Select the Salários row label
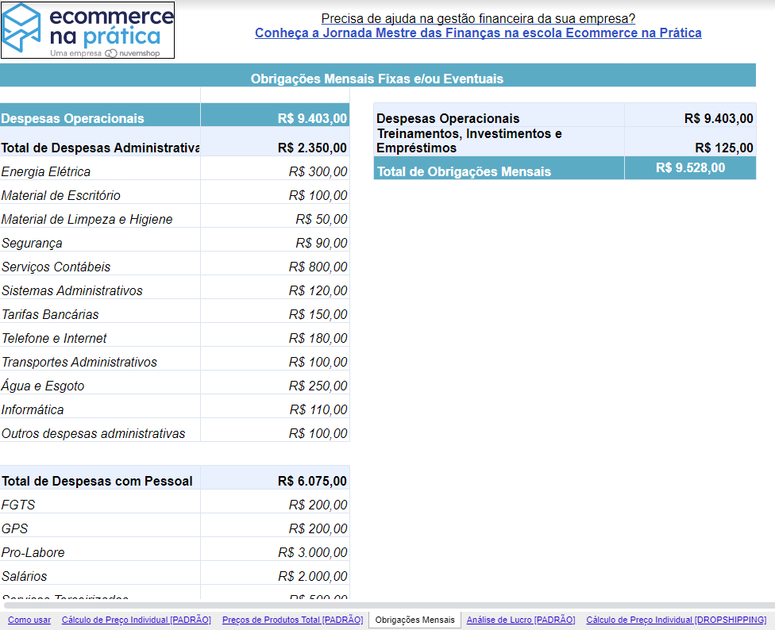 (x=100, y=573)
